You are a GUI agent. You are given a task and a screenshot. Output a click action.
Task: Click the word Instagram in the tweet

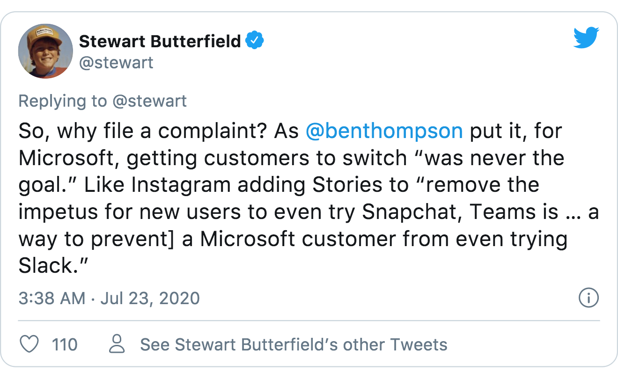coord(181,185)
